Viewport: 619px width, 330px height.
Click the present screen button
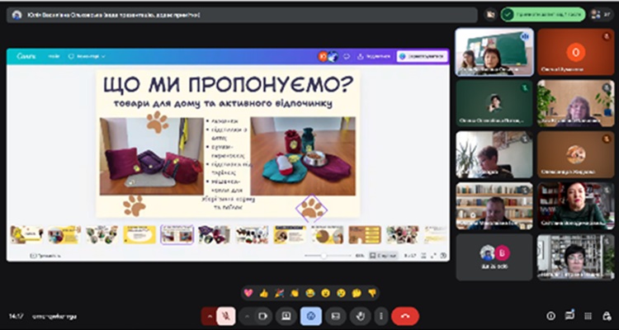pyautogui.click(x=286, y=315)
